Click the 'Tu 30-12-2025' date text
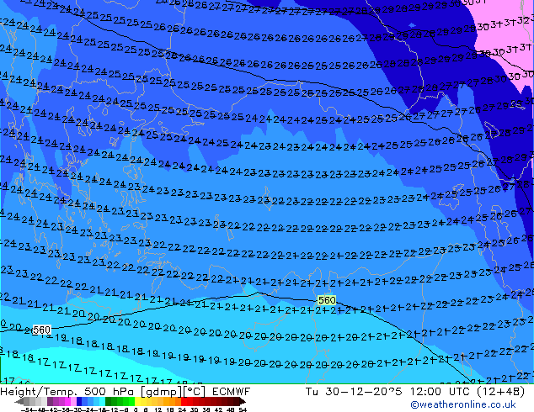Screen dimensions: 534x412 pos(354,392)
